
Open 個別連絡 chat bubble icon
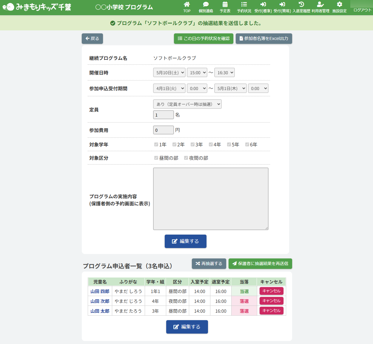(206, 4)
